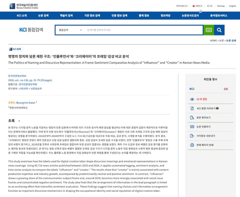This screenshot has width=240, height=197.
Task: Click the 논문 상세 breadcrumb
Action: [231, 41]
